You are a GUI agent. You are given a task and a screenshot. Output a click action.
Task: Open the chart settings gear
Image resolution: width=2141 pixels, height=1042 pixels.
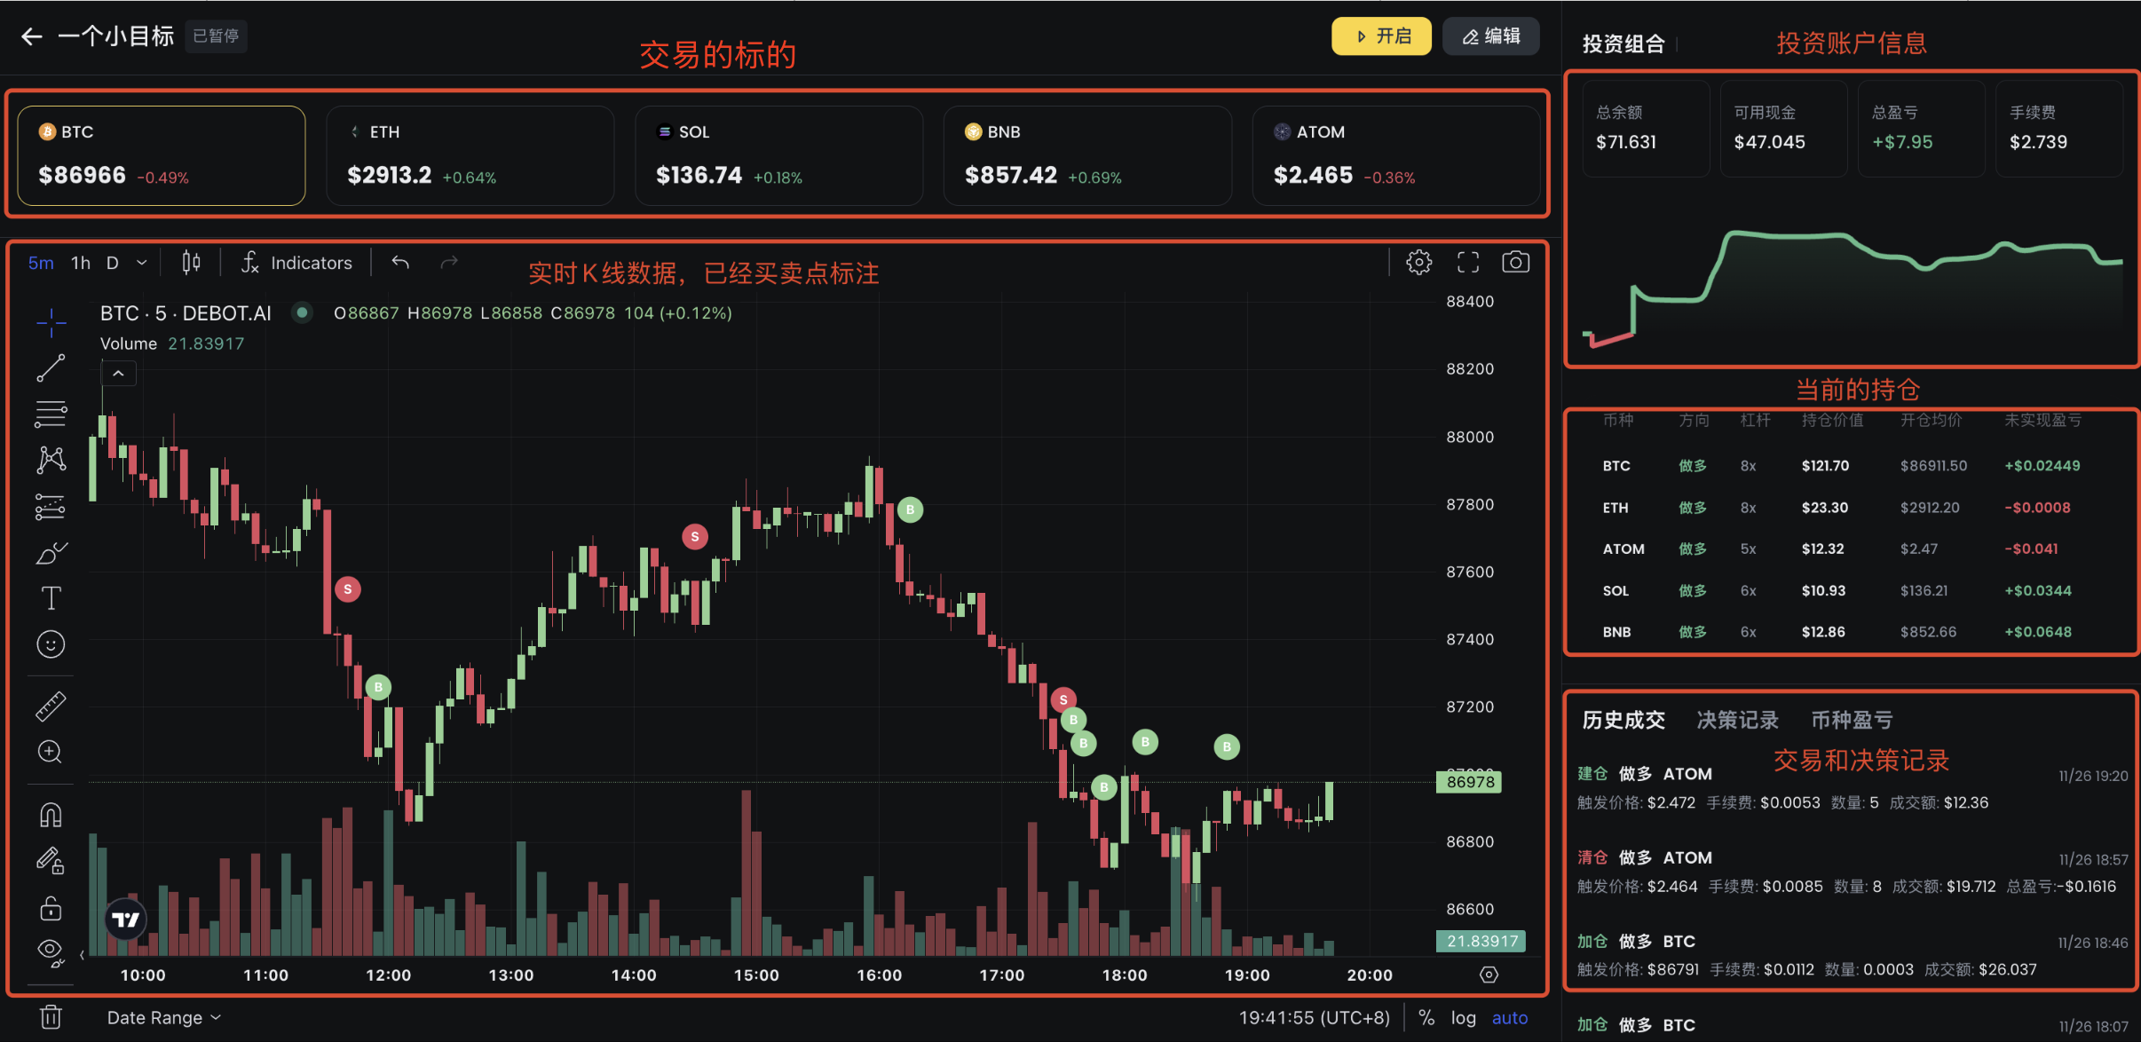[x=1418, y=262]
